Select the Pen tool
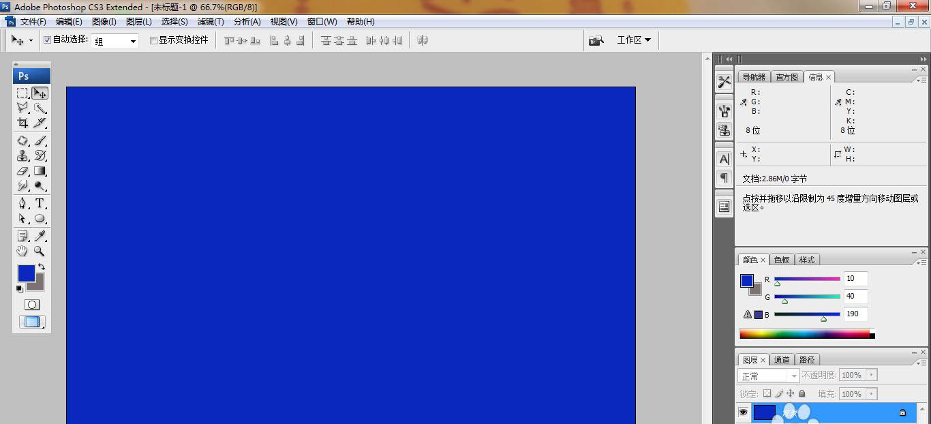This screenshot has height=424, width=931. (22, 204)
